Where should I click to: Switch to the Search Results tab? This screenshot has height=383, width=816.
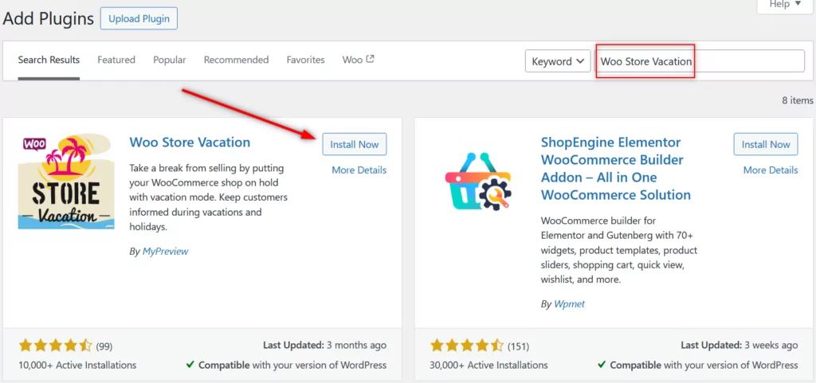pos(49,60)
